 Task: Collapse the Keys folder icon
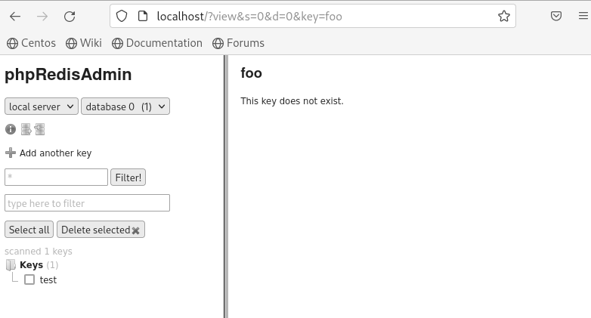tap(11, 265)
